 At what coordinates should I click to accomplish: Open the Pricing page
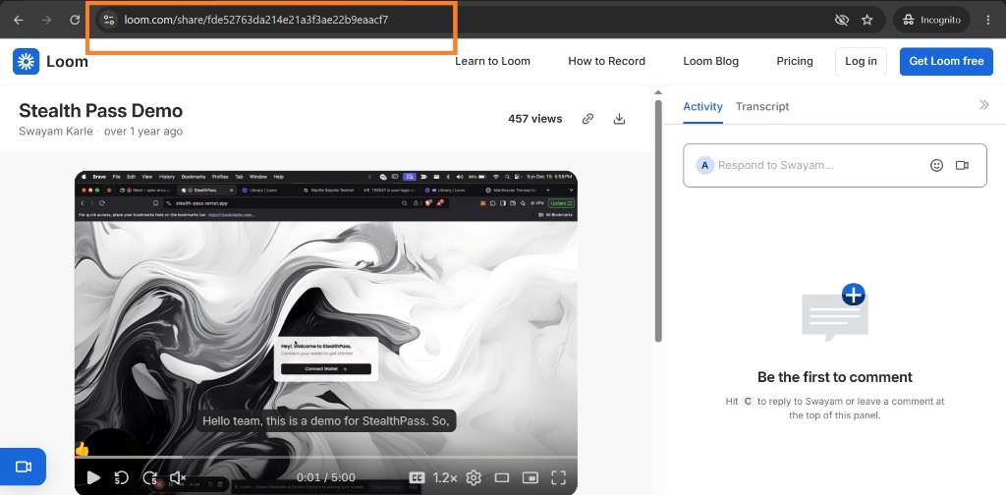point(794,62)
